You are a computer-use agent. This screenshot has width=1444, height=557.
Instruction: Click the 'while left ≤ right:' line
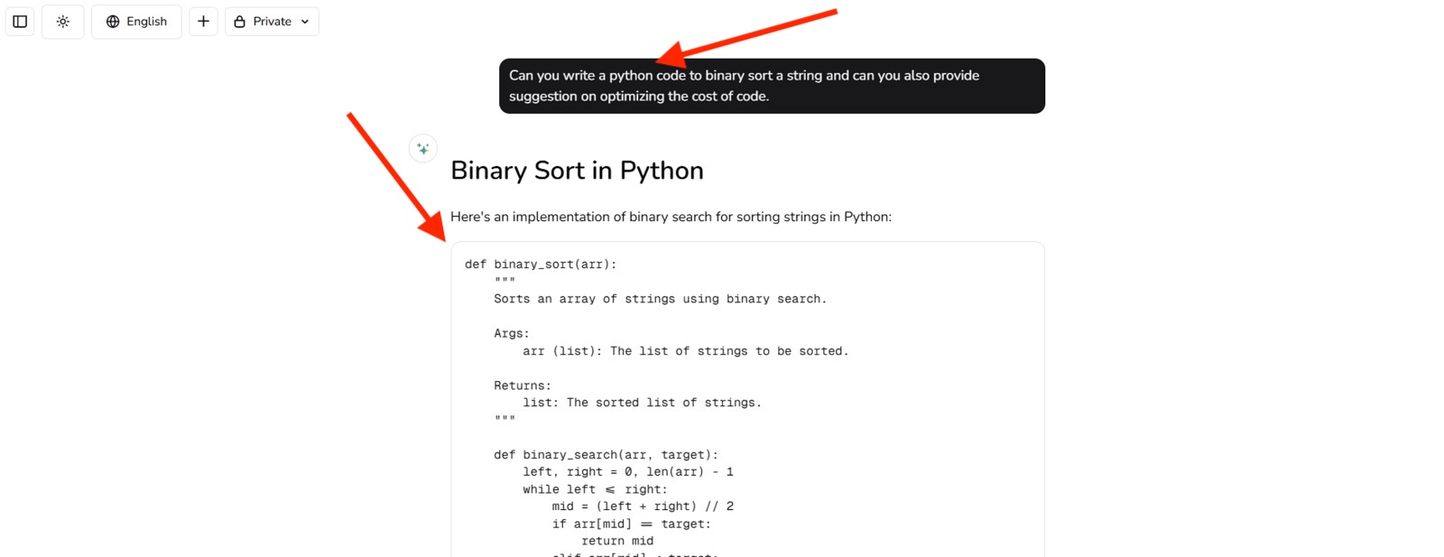click(x=595, y=489)
